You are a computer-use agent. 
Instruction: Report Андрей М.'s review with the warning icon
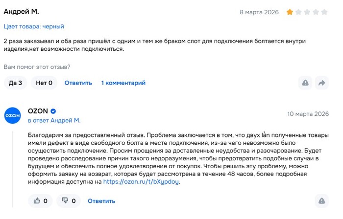click(x=305, y=83)
